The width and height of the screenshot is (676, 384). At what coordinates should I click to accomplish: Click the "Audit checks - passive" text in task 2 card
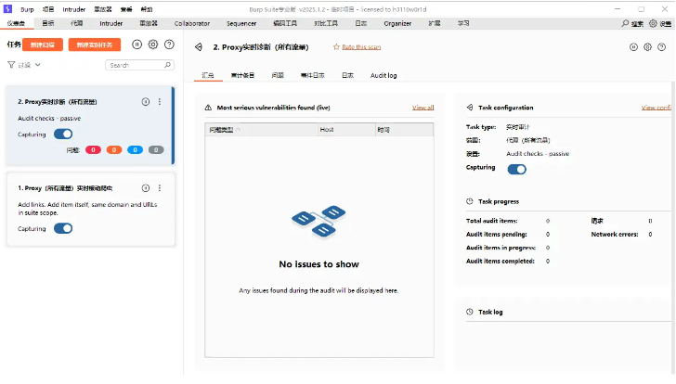49,119
